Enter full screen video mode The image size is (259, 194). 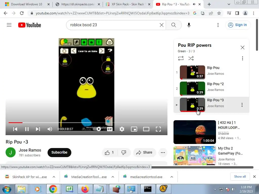(158, 129)
